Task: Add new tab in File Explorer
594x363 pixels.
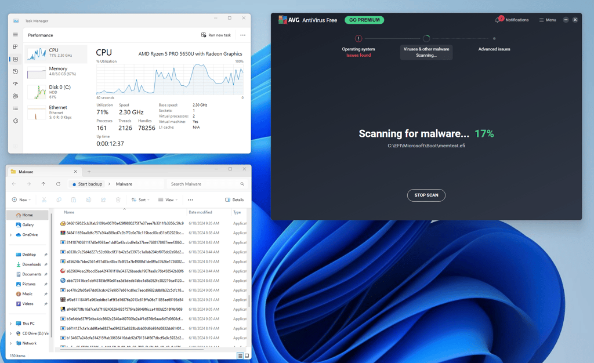Action: (89, 172)
